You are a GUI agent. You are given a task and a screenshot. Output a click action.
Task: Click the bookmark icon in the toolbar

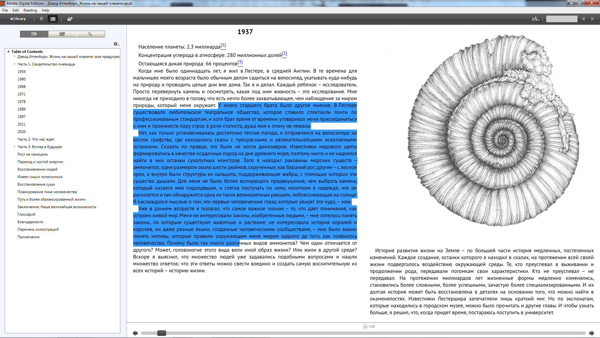[x=41, y=19]
